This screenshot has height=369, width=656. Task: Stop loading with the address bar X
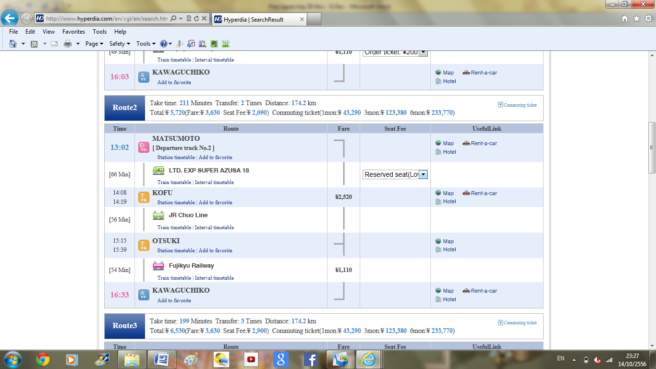205,19
